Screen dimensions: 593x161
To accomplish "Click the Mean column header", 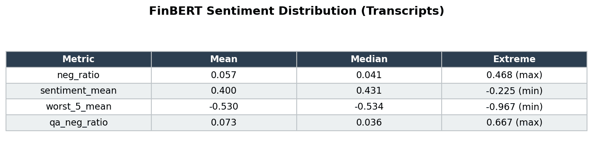I will [x=224, y=59].
